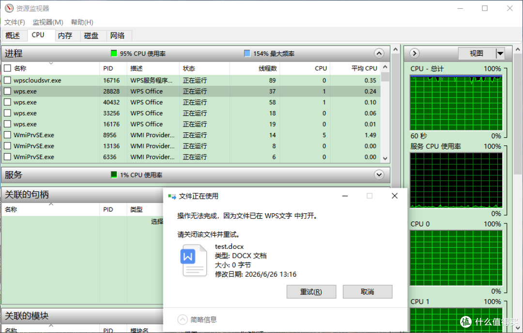Viewport: 523px width, 333px height.
Task: Sort handles by the 类型 column header
Action: [145, 209]
